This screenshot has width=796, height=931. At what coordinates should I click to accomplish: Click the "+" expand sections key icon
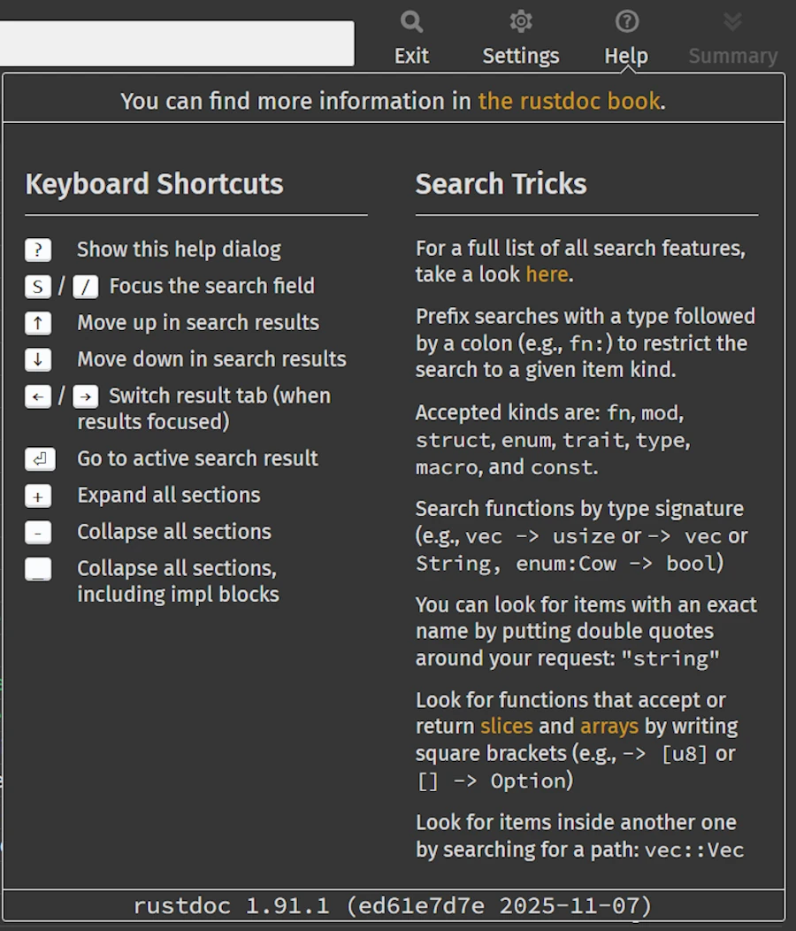click(38, 496)
